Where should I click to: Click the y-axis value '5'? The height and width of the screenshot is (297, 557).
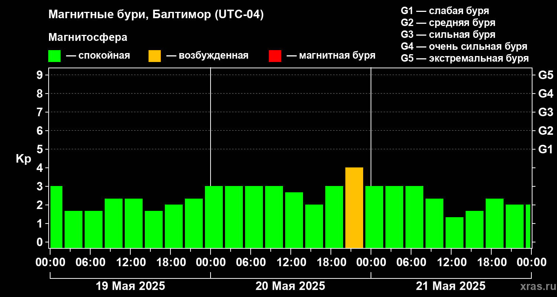coord(40,149)
